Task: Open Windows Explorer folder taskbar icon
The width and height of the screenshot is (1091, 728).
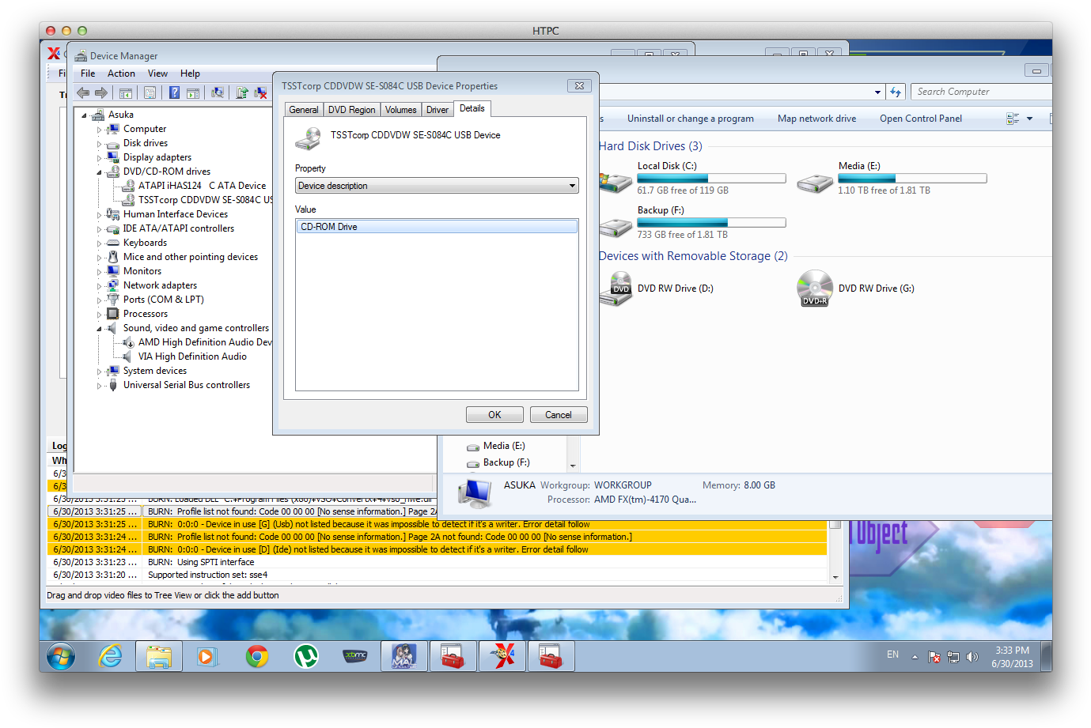Action: tap(159, 656)
